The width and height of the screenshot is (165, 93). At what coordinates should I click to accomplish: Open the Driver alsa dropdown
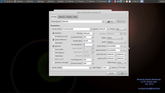[x=121, y=29]
